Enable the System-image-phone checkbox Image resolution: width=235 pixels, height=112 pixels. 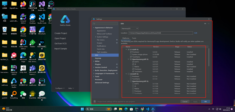131,55
